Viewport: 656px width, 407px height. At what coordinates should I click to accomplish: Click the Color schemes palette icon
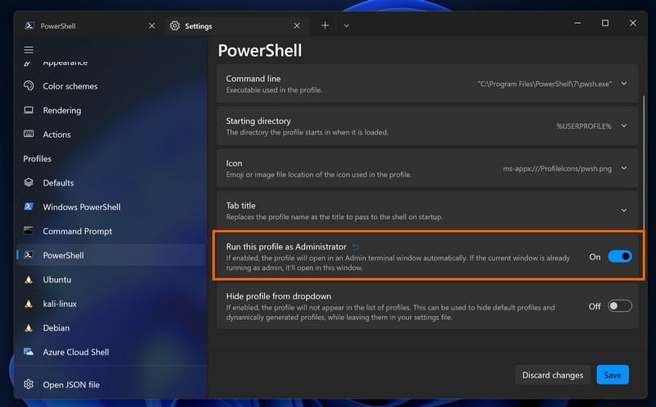click(29, 86)
